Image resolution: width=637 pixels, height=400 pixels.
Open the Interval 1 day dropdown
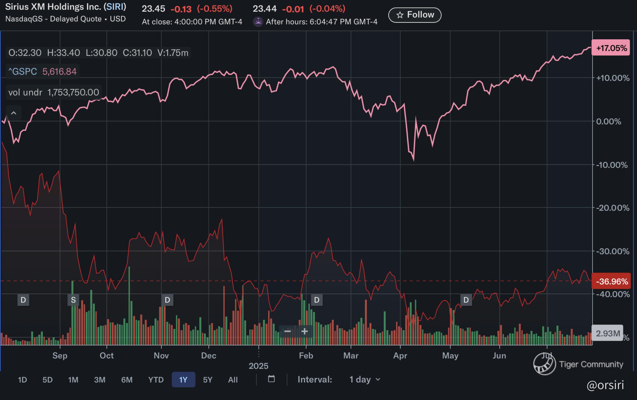tap(365, 380)
